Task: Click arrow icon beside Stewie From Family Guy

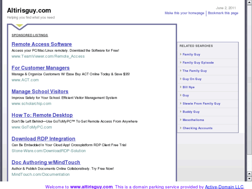Action: tap(181, 103)
